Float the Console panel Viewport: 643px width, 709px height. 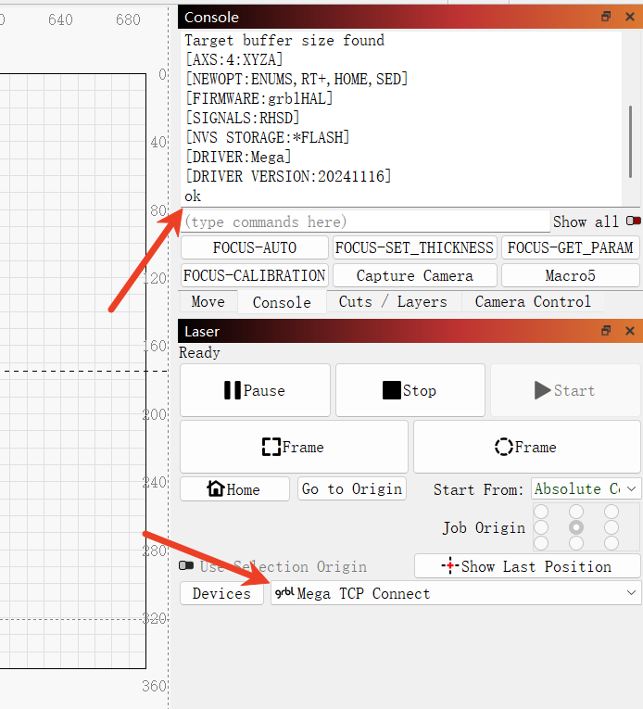coord(606,17)
